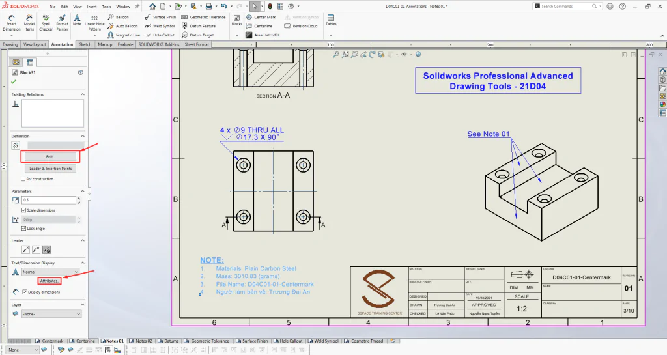Insert a Weld Symbol
This screenshot has height=355, width=667.
coord(160,26)
